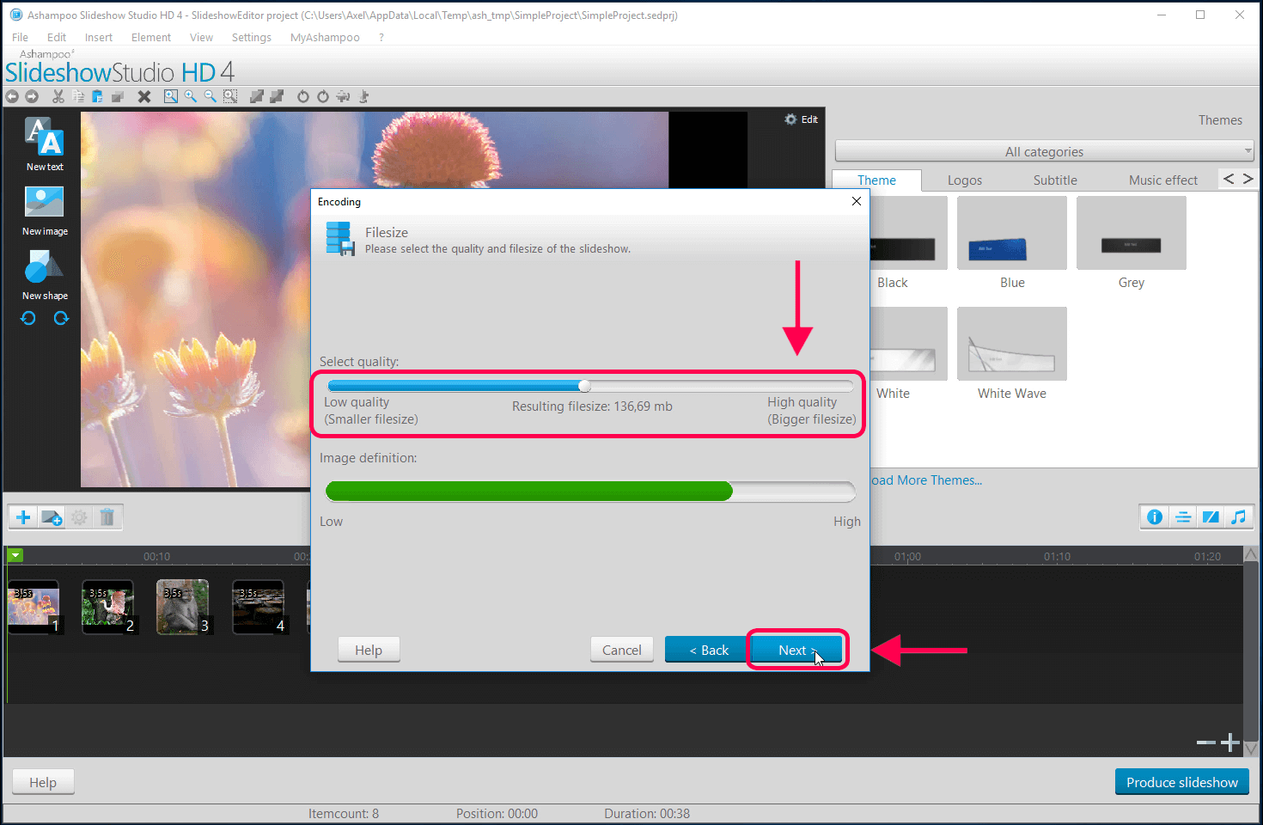The image size is (1263, 825).
Task: Click the main window Help button
Action: 43,782
